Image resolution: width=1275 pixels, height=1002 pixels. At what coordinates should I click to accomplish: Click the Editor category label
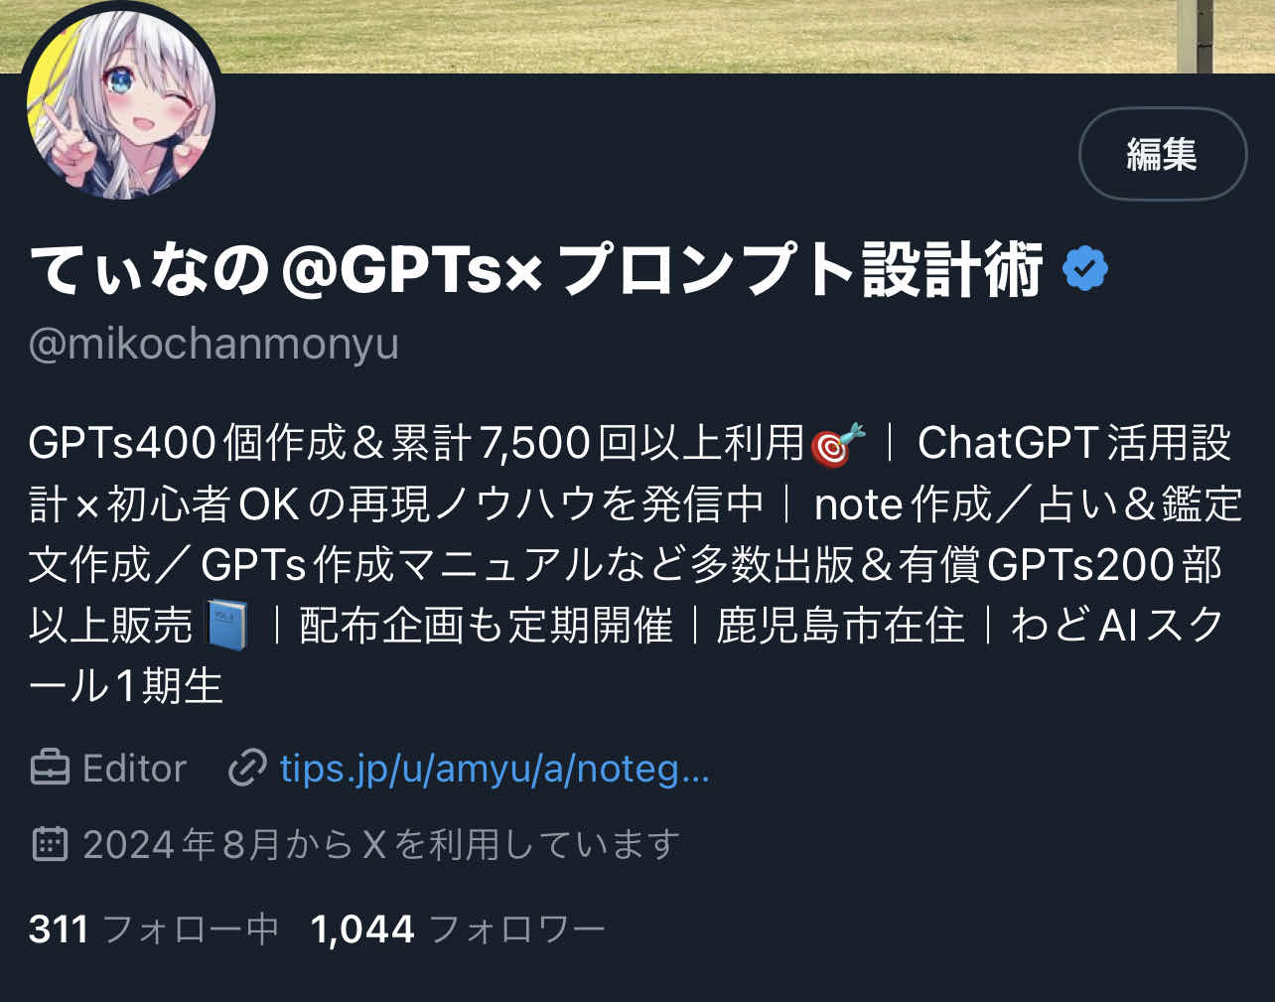[134, 769]
